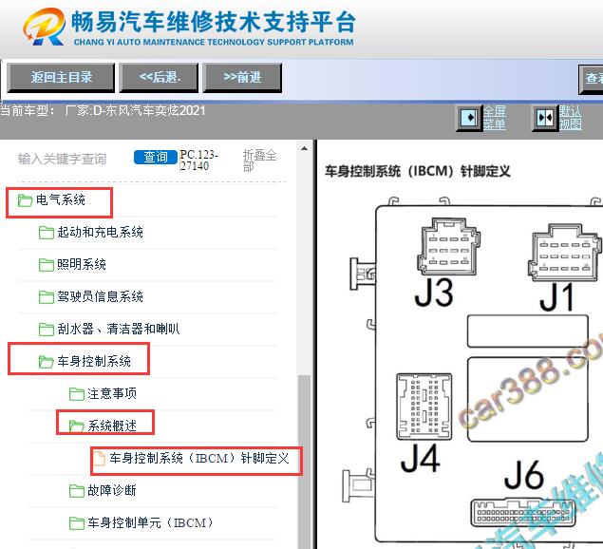Expand the 车身控制单元（IBCM） folder icon

(77, 523)
